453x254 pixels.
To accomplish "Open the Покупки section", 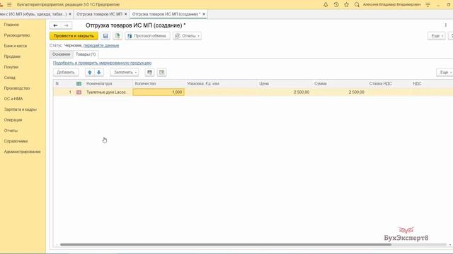I will [x=11, y=67].
